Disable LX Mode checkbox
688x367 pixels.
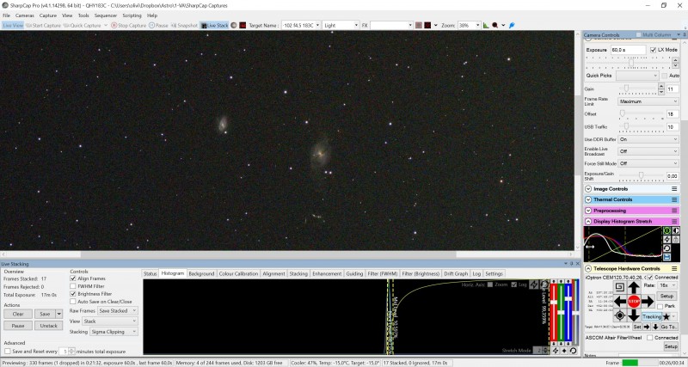653,50
